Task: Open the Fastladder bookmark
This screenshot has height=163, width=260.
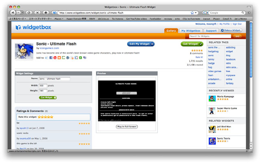Action: [155, 19]
